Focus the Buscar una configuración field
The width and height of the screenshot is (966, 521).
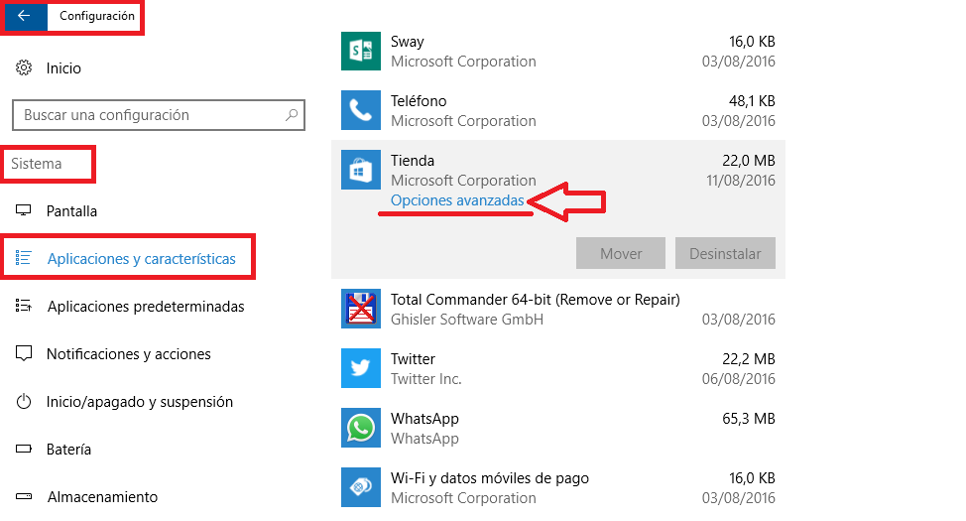pos(159,115)
